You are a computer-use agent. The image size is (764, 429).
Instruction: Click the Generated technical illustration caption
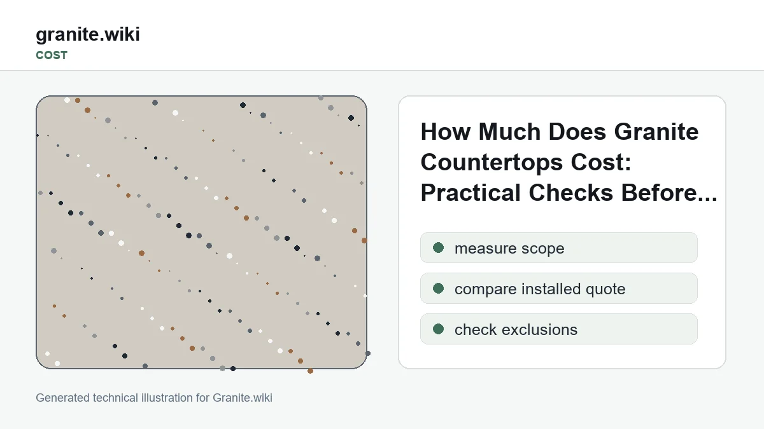click(154, 398)
